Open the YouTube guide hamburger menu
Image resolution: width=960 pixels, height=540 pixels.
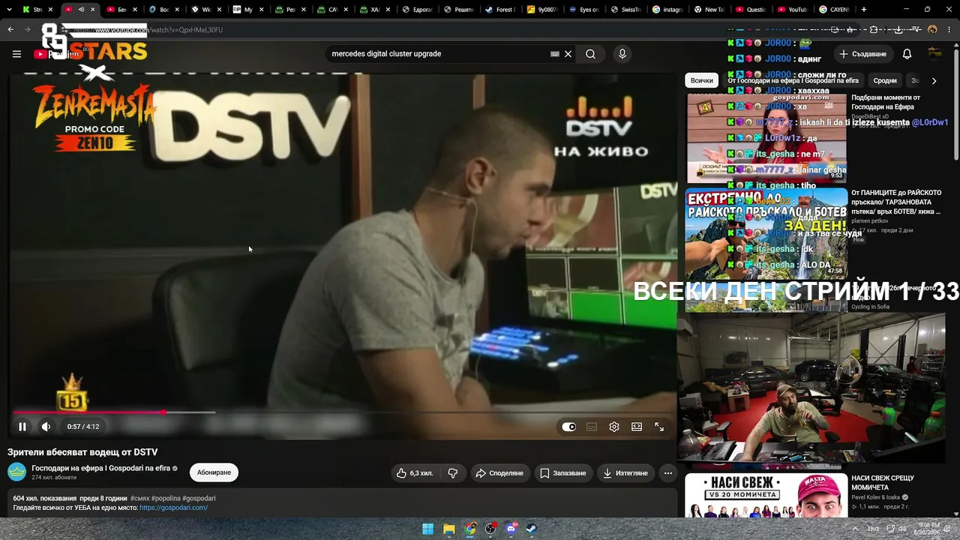[x=16, y=54]
